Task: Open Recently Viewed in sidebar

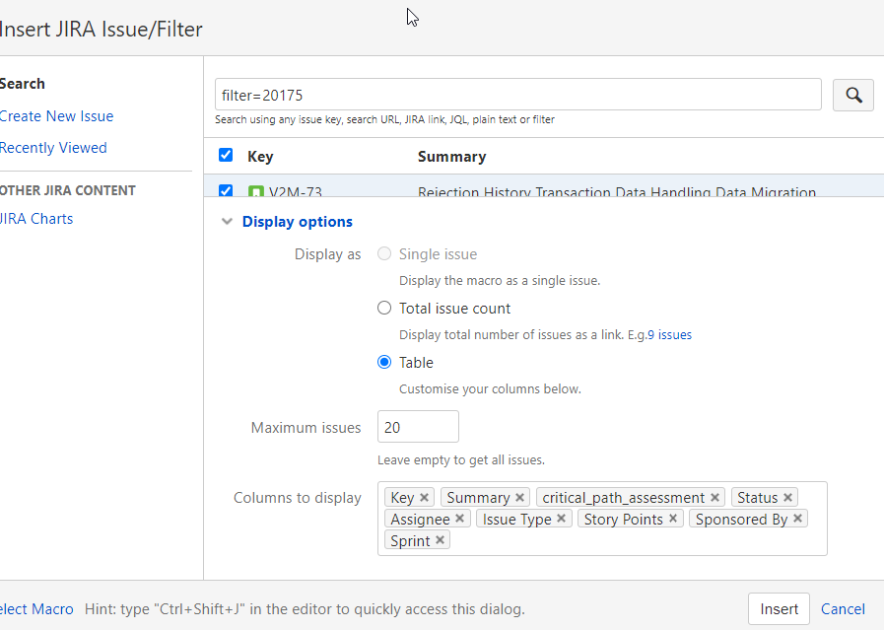Action: pyautogui.click(x=53, y=148)
